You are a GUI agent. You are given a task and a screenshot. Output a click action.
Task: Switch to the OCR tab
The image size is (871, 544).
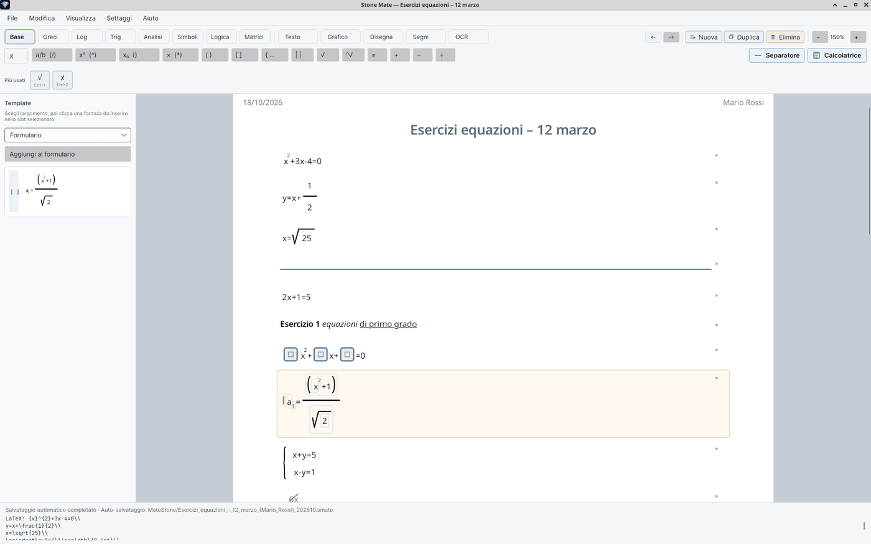coord(468,37)
